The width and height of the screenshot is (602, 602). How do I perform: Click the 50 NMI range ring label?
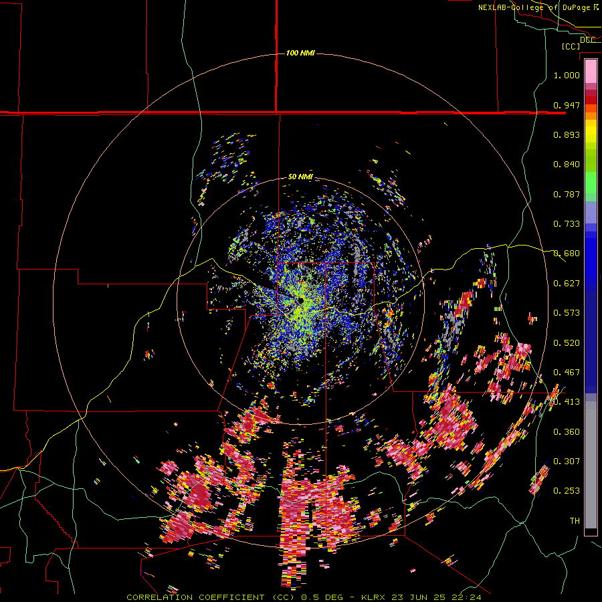coord(300,177)
